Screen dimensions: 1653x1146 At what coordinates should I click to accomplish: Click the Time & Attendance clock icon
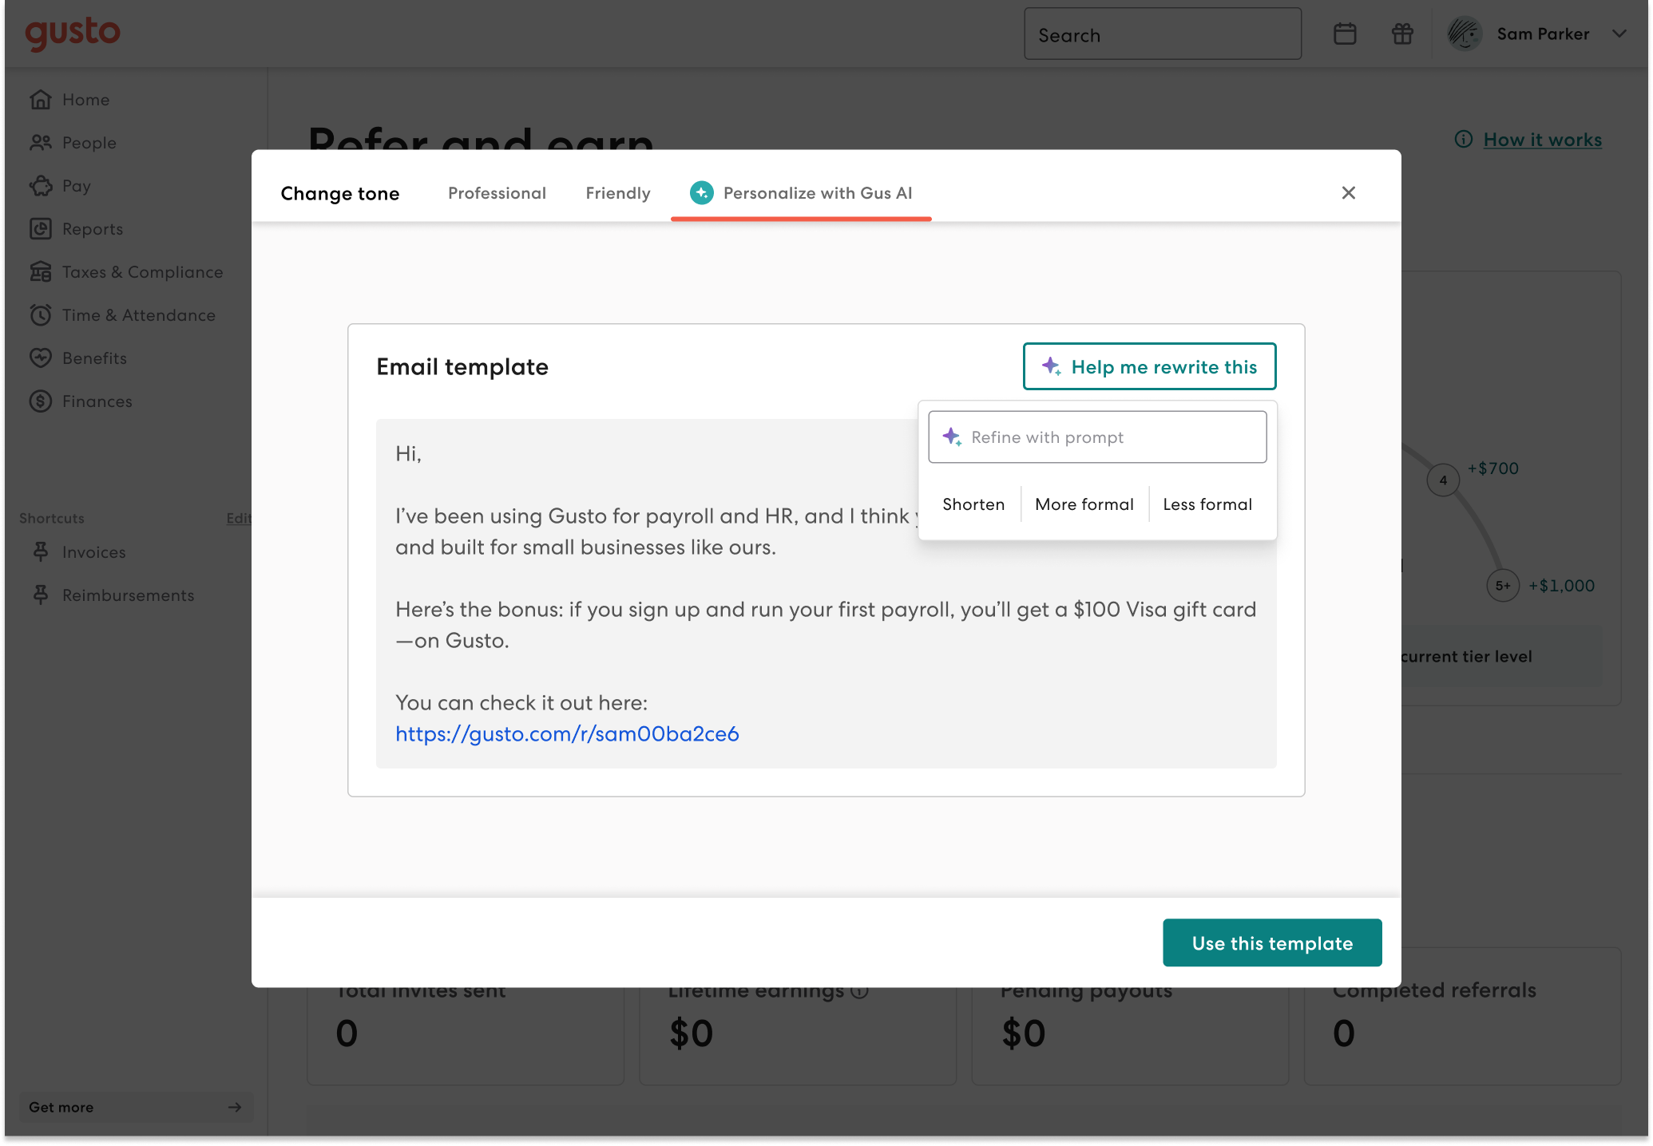pos(41,315)
